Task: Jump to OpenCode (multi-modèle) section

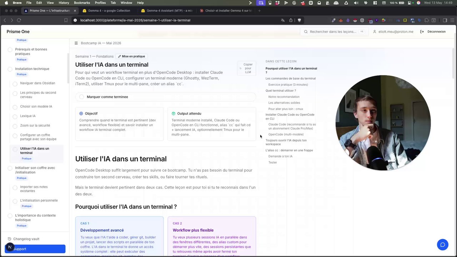Action: tap(286, 135)
